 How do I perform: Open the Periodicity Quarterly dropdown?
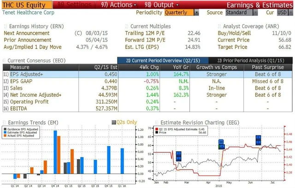point(182,12)
